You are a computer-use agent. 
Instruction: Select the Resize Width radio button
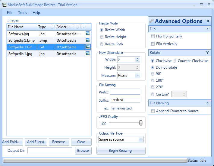(x=102, y=30)
